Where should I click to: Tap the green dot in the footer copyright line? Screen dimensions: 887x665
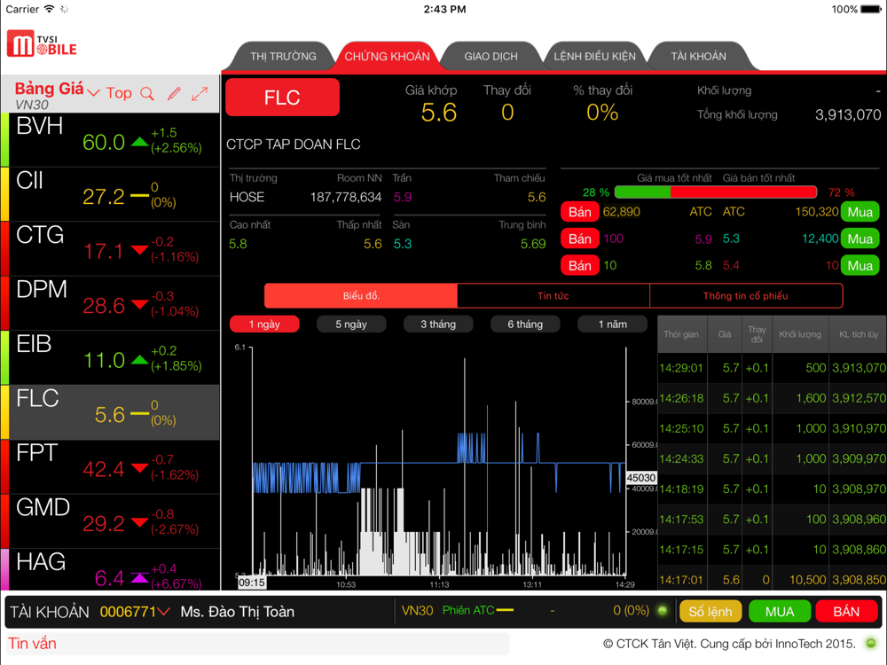[x=871, y=643]
